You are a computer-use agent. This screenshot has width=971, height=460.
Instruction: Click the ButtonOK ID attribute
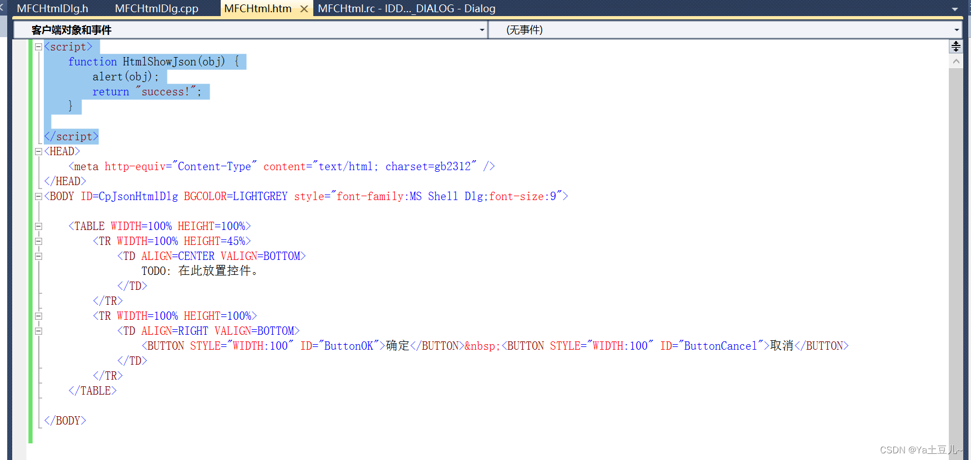[x=340, y=346]
